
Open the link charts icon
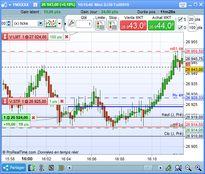[x=42, y=168]
